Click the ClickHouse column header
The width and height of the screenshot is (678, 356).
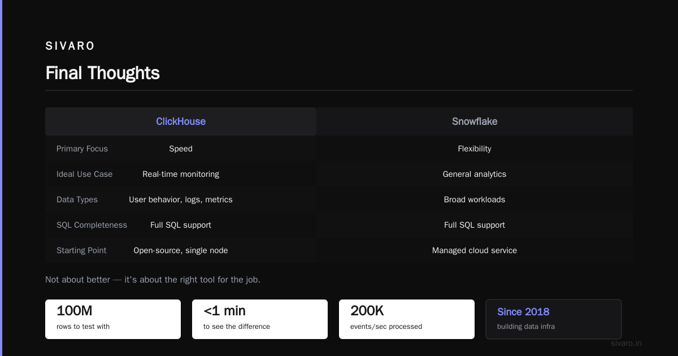coord(181,121)
